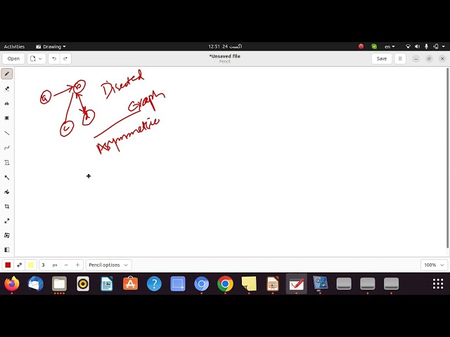450x337 pixels.
Task: Click the Drawing app icon in dock
Action: tap(297, 284)
